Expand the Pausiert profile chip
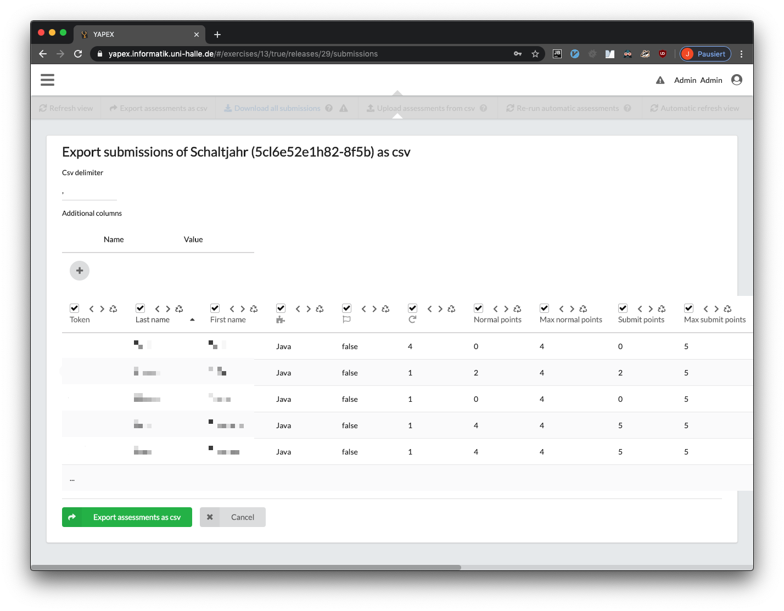The image size is (784, 611). click(x=705, y=54)
